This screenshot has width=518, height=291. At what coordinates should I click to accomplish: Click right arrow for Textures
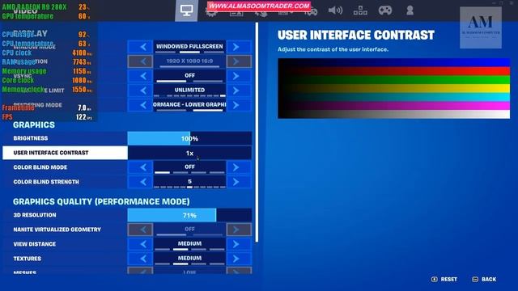pos(239,259)
